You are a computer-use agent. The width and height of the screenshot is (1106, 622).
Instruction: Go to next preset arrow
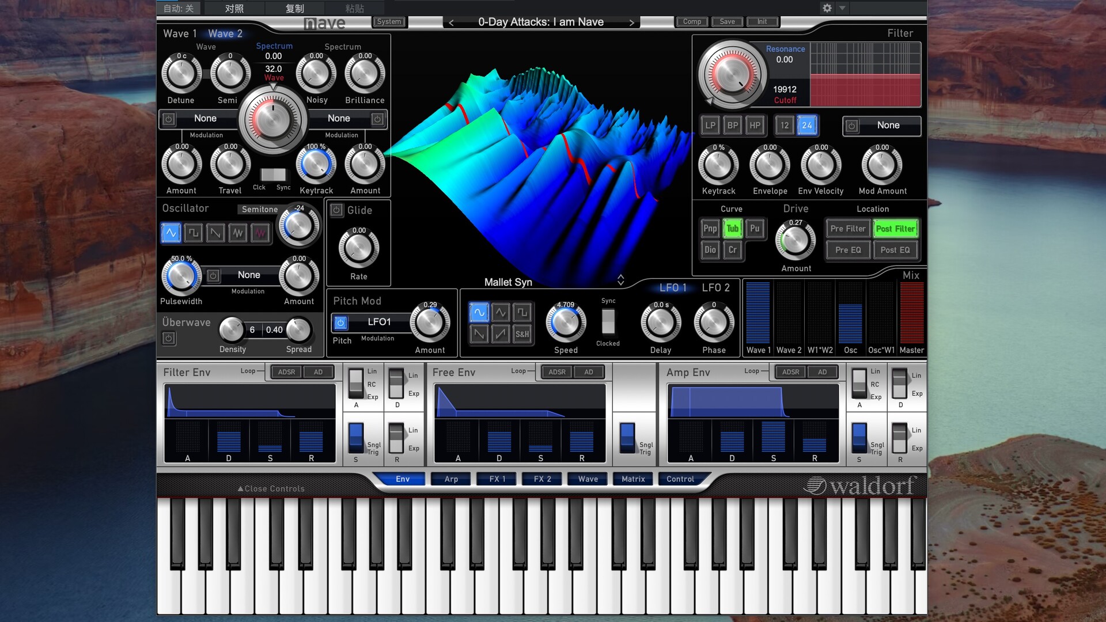(631, 22)
